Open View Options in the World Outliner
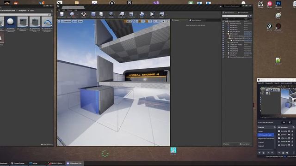 point(246,144)
